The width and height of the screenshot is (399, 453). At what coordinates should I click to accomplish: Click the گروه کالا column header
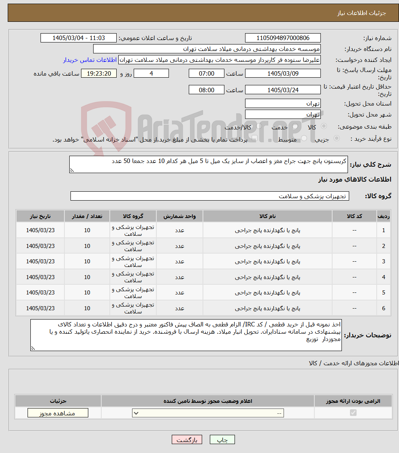[133, 216]
